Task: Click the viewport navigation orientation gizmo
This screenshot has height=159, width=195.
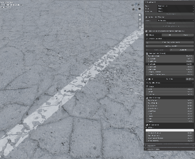Action: pyautogui.click(x=136, y=6)
